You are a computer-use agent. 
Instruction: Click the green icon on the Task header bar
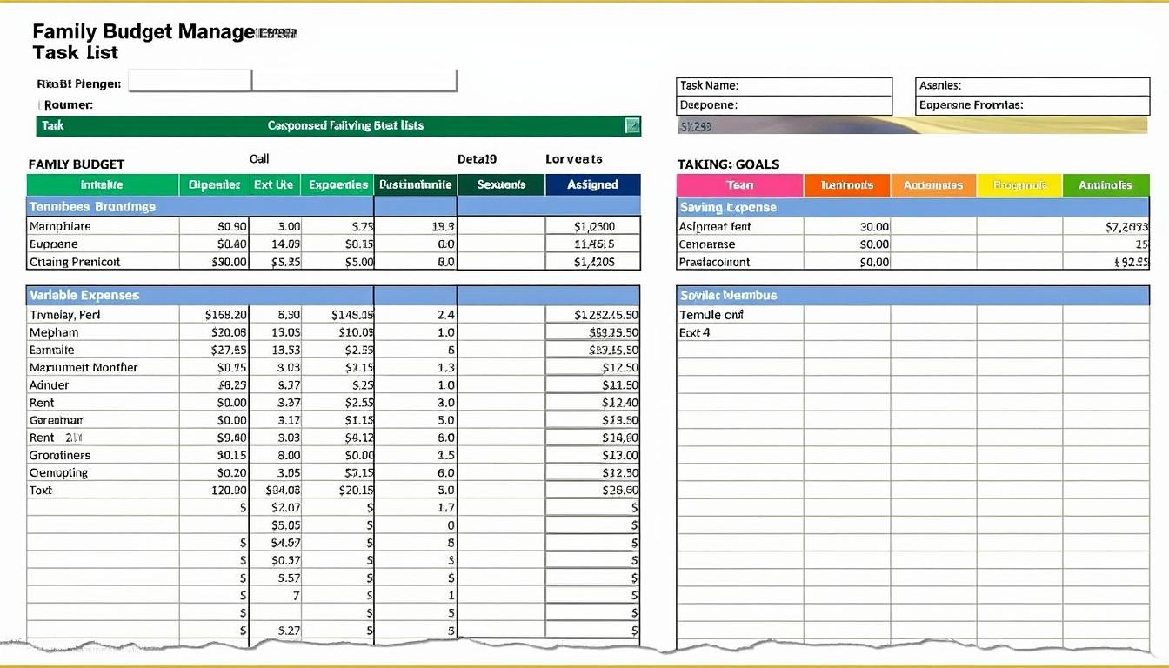click(632, 125)
